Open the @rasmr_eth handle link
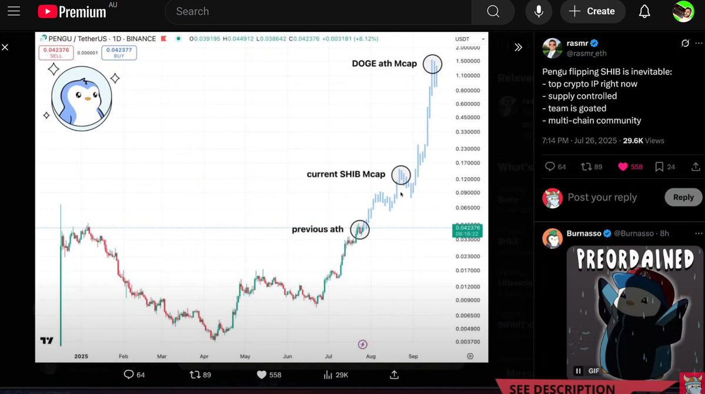The height and width of the screenshot is (394, 705). point(586,54)
